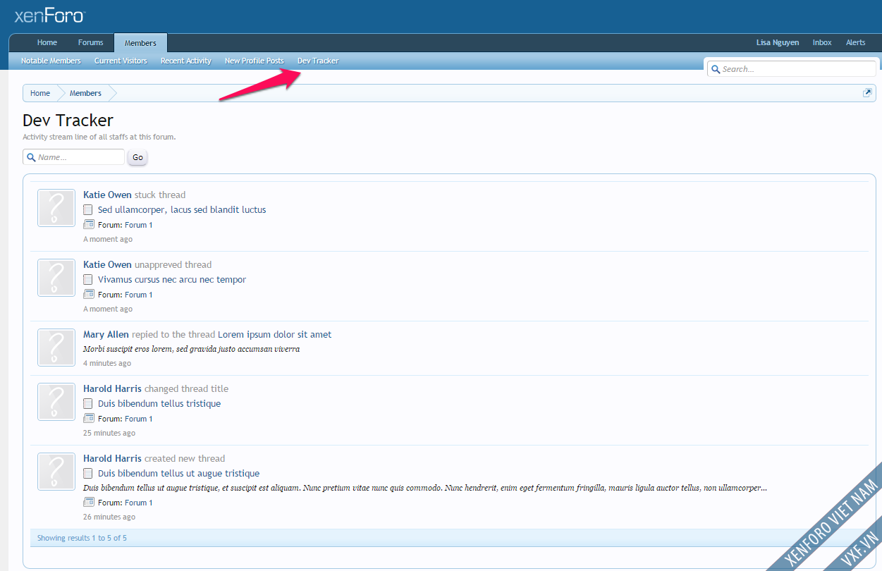Open thread 'Vivamus cursus nec arcu nec tempor'
Screen dimensions: 882x571
(x=172, y=279)
